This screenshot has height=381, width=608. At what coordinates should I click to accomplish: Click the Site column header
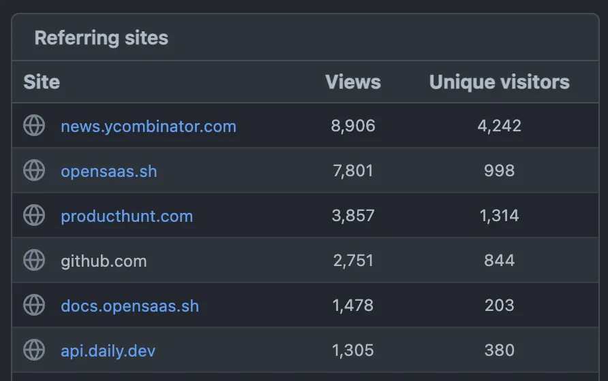tap(42, 82)
